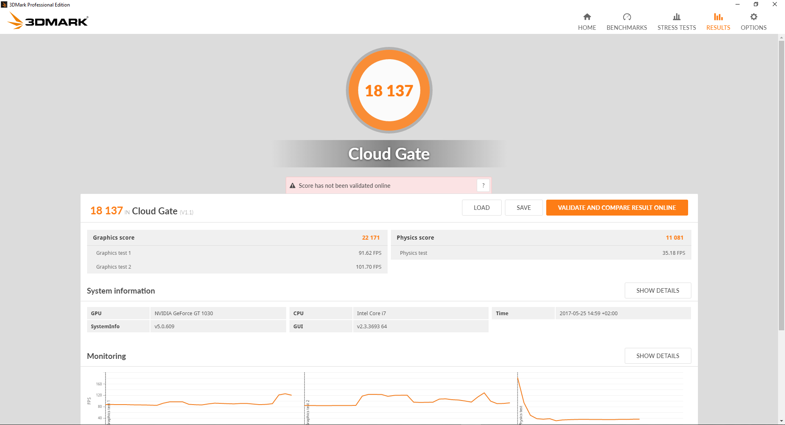Image resolution: width=785 pixels, height=425 pixels.
Task: Click the SAVE result button
Action: (523, 208)
